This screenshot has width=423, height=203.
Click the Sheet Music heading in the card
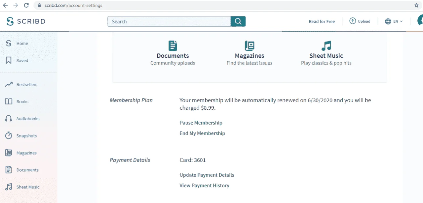pos(326,56)
